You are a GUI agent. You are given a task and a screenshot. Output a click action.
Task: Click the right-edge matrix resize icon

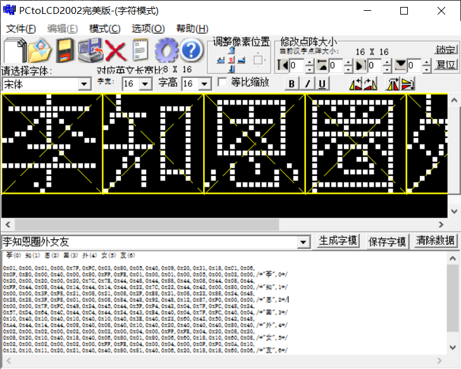pos(361,65)
